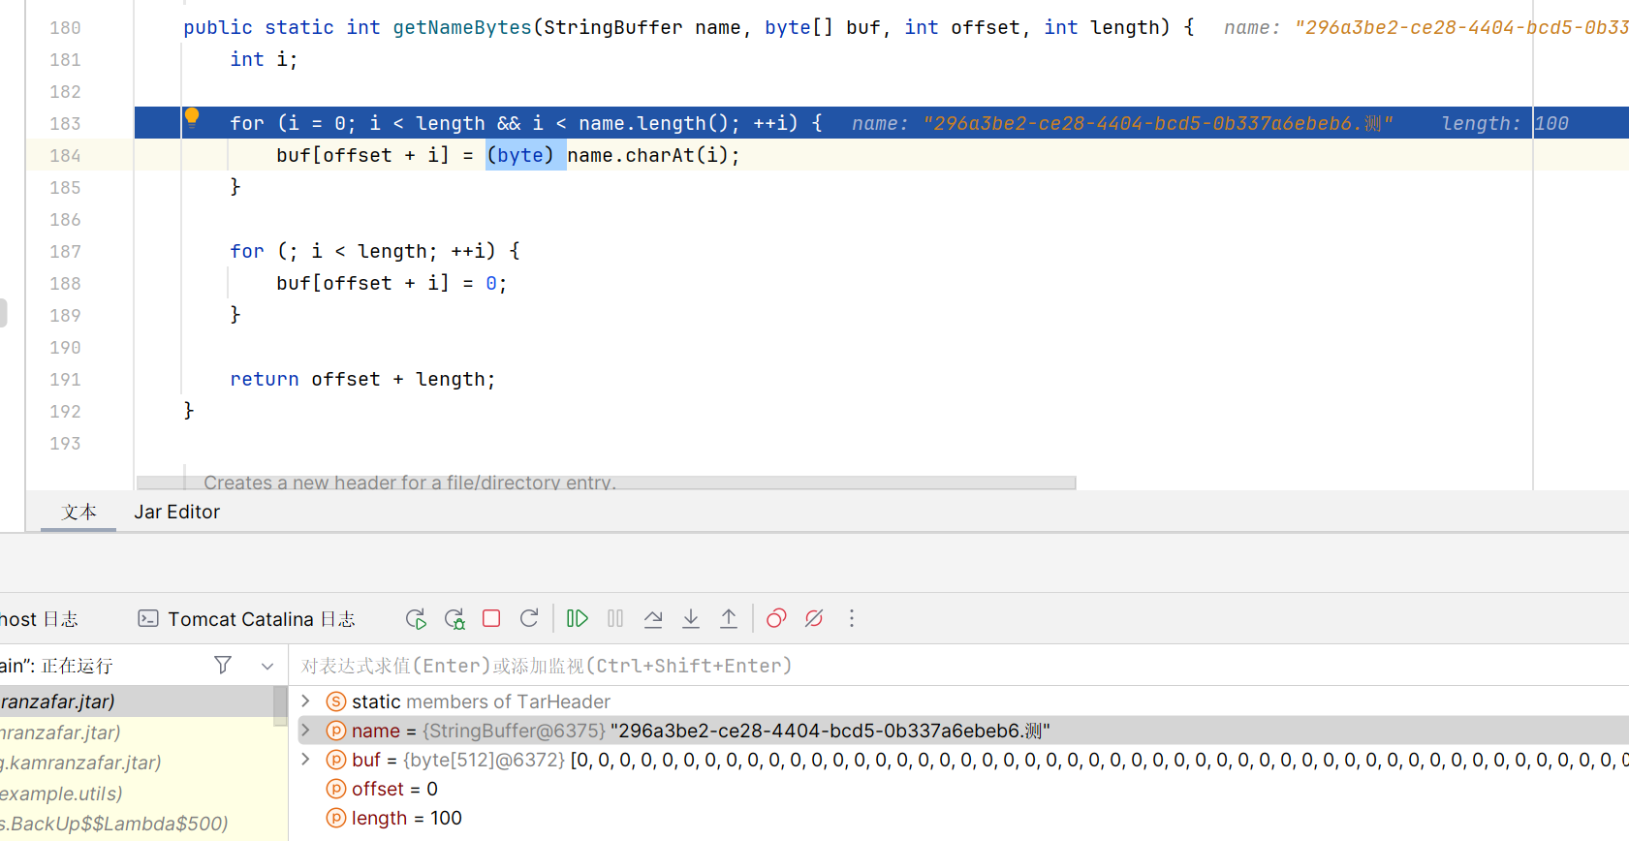
Task: Click the static members icon
Action: 336,701
